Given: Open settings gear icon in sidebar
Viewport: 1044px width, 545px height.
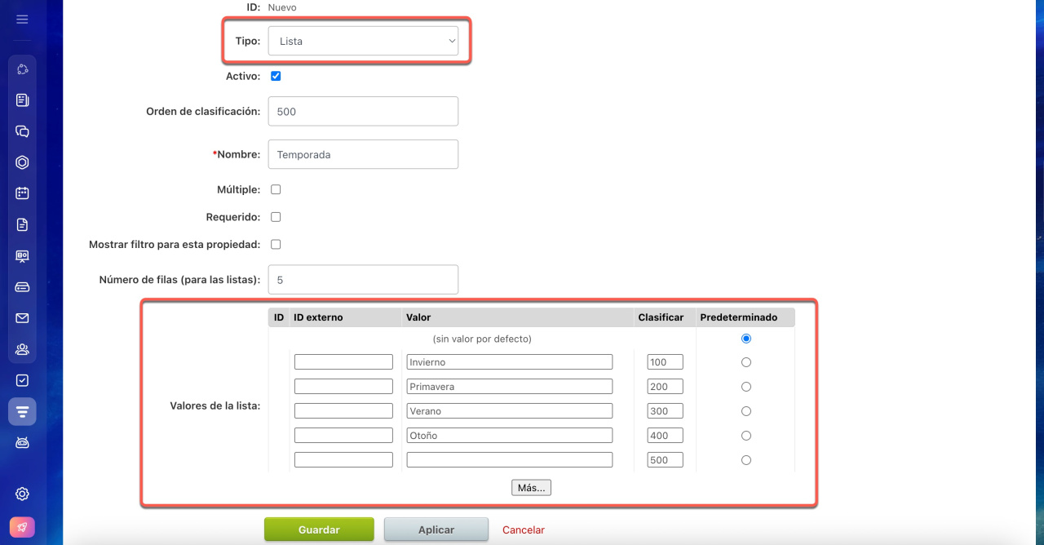Looking at the screenshot, I should pyautogui.click(x=22, y=494).
